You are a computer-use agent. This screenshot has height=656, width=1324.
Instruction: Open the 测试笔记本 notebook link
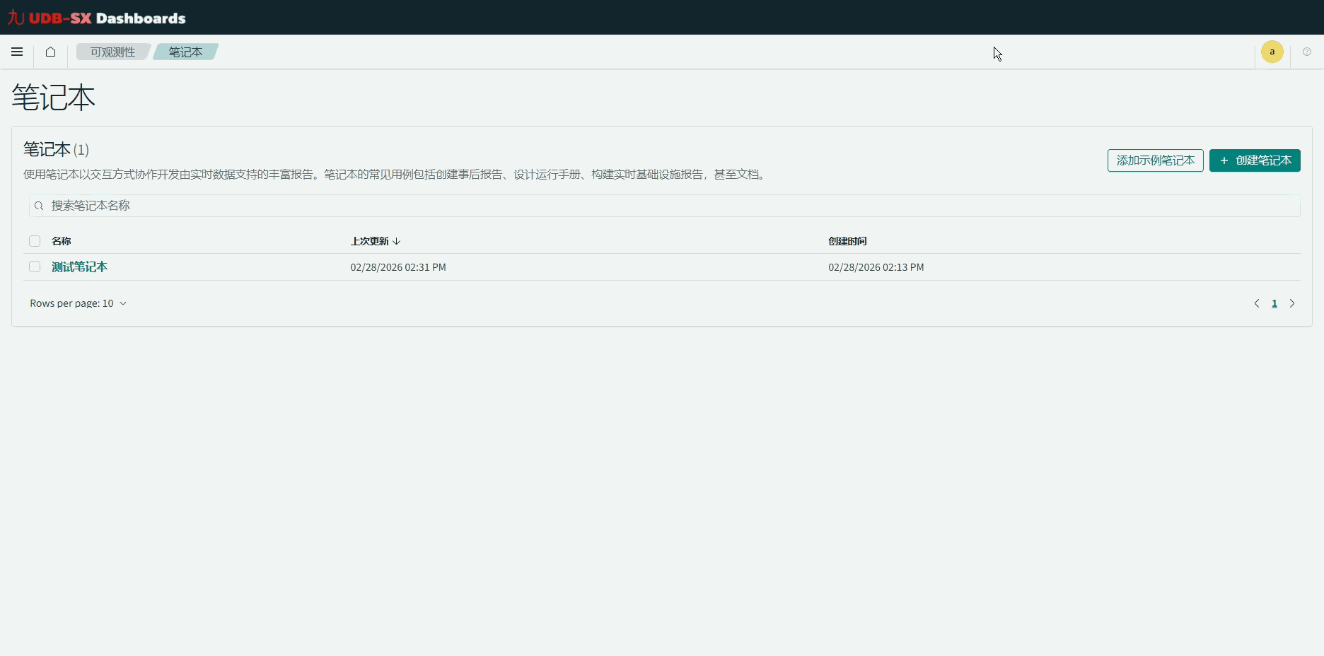[79, 266]
